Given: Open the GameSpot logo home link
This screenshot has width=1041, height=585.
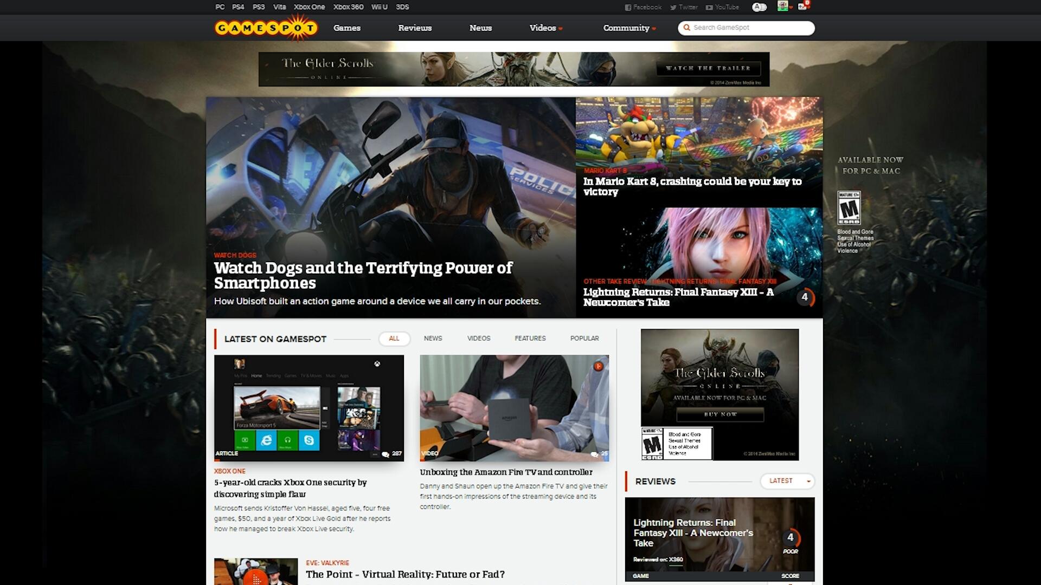Looking at the screenshot, I should click(266, 28).
